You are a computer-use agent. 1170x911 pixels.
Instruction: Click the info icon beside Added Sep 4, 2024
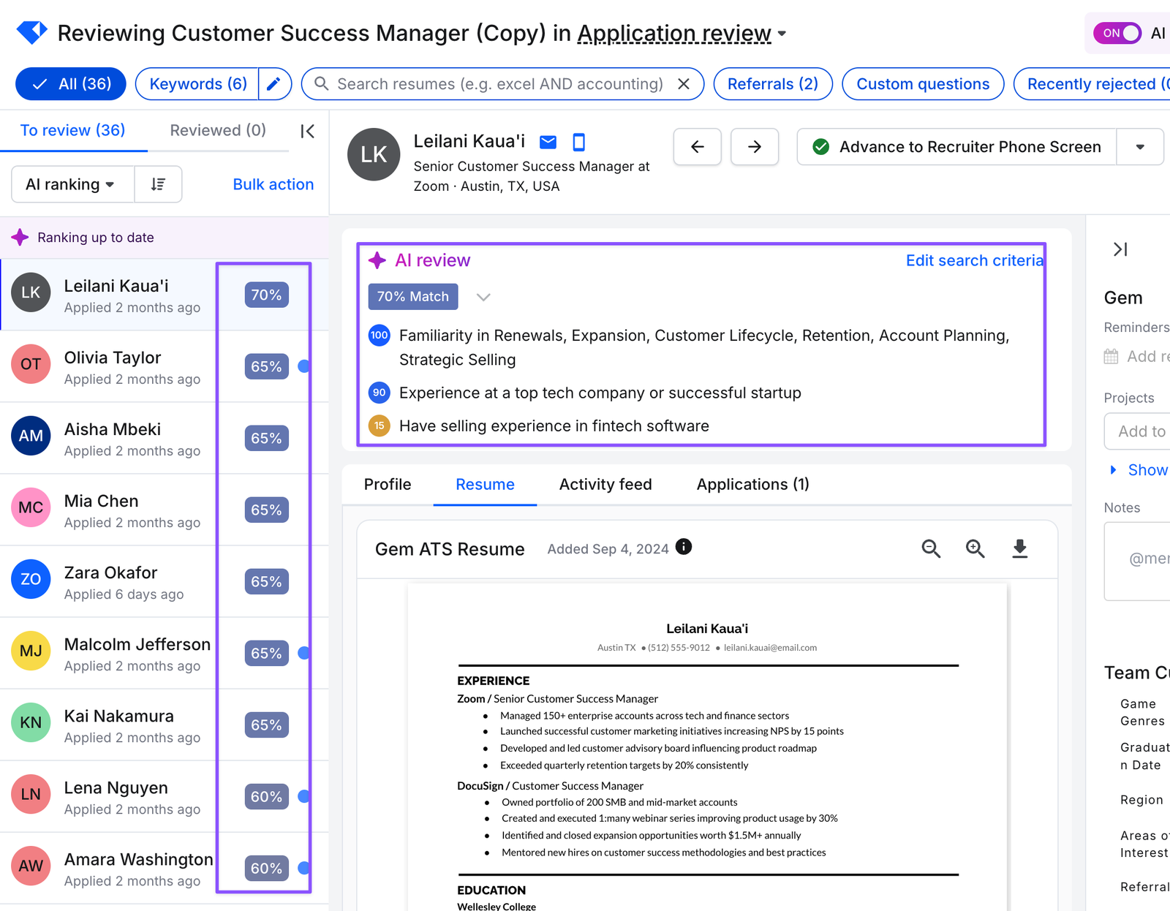[x=684, y=547]
